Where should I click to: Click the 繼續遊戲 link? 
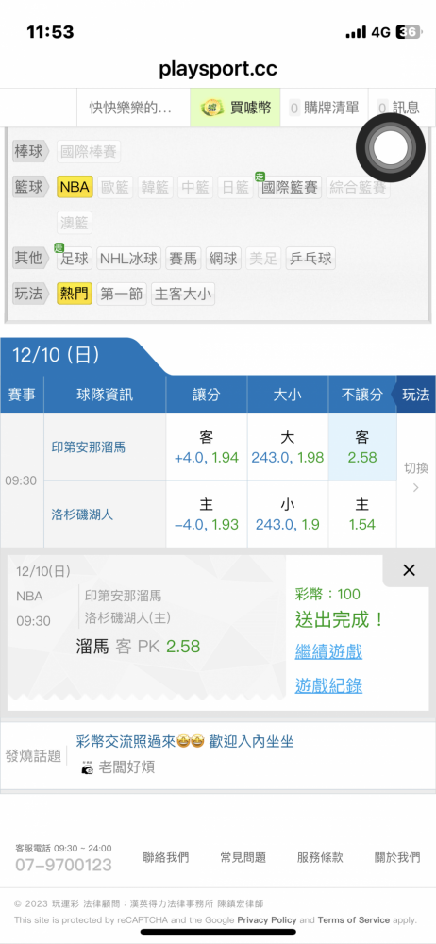click(328, 651)
